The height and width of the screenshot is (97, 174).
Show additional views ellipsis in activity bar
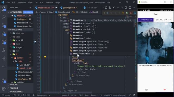[x=4, y=67]
